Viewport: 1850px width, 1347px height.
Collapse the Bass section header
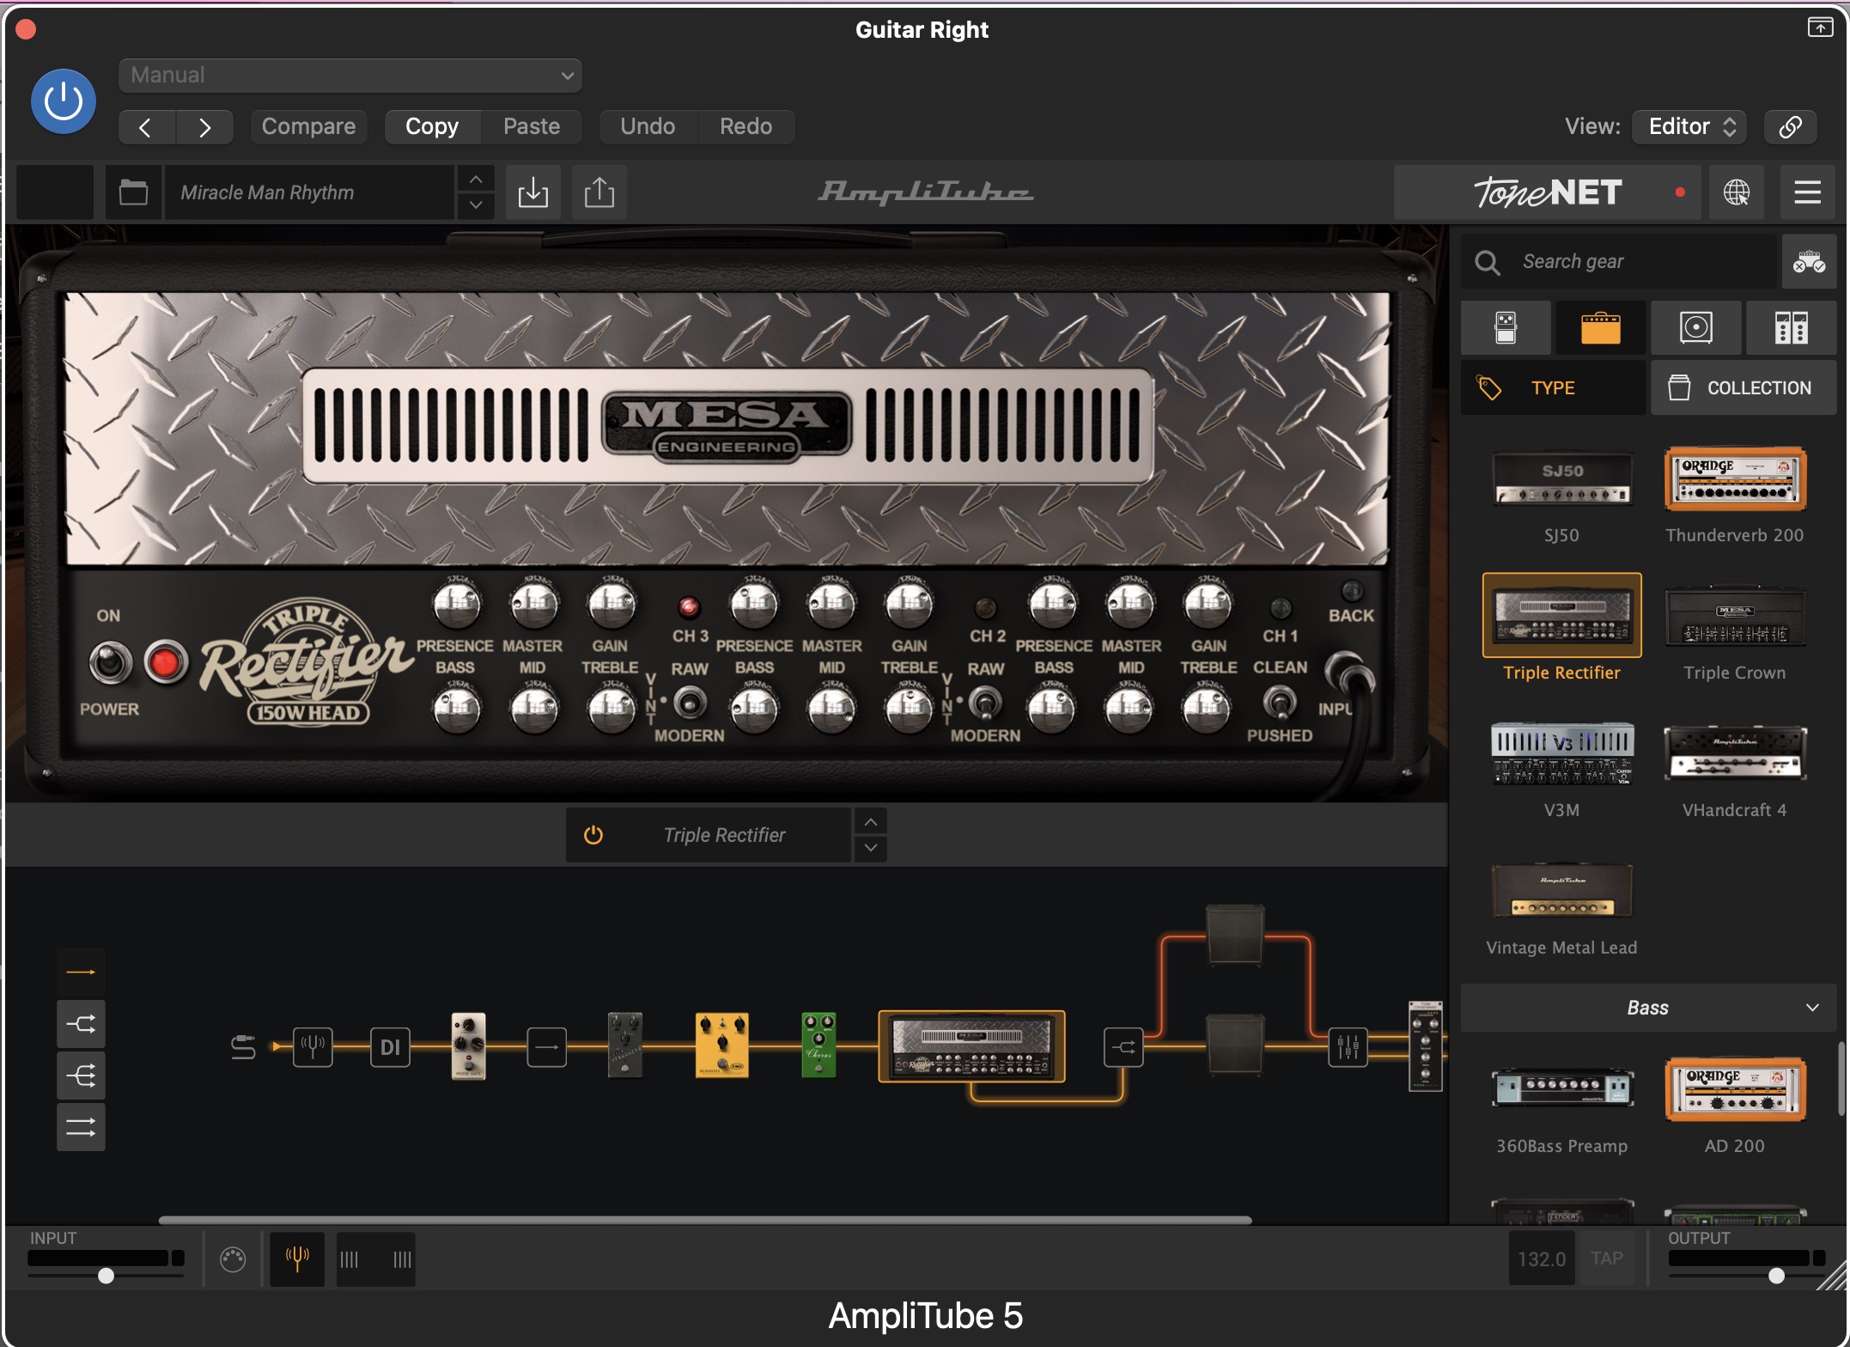pos(1648,1009)
